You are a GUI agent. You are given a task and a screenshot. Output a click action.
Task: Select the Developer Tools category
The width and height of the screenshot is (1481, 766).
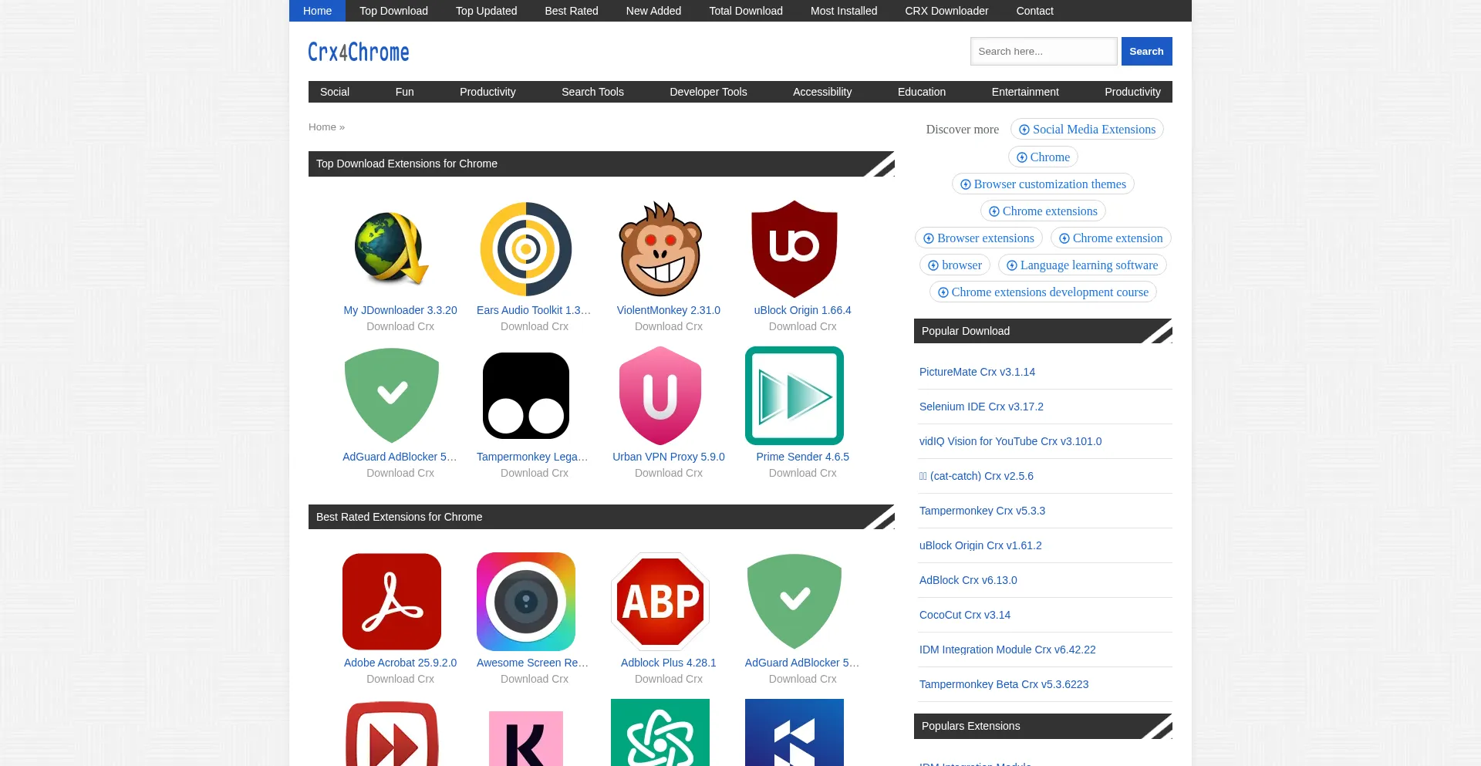coord(708,92)
